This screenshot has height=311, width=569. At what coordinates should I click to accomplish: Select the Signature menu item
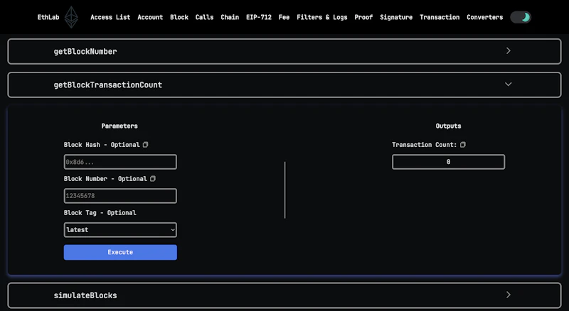click(x=396, y=17)
